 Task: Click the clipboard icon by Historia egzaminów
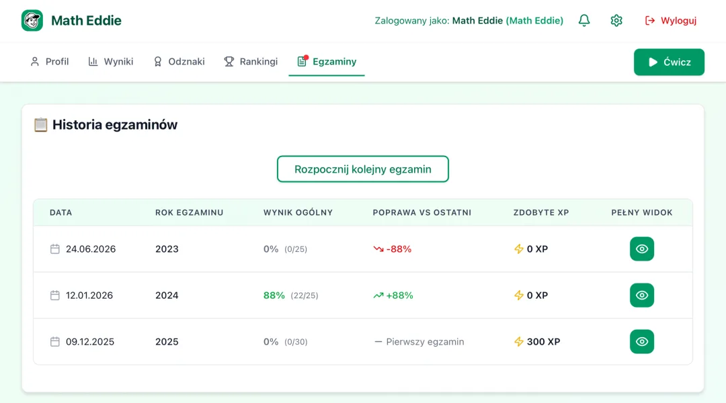click(41, 125)
